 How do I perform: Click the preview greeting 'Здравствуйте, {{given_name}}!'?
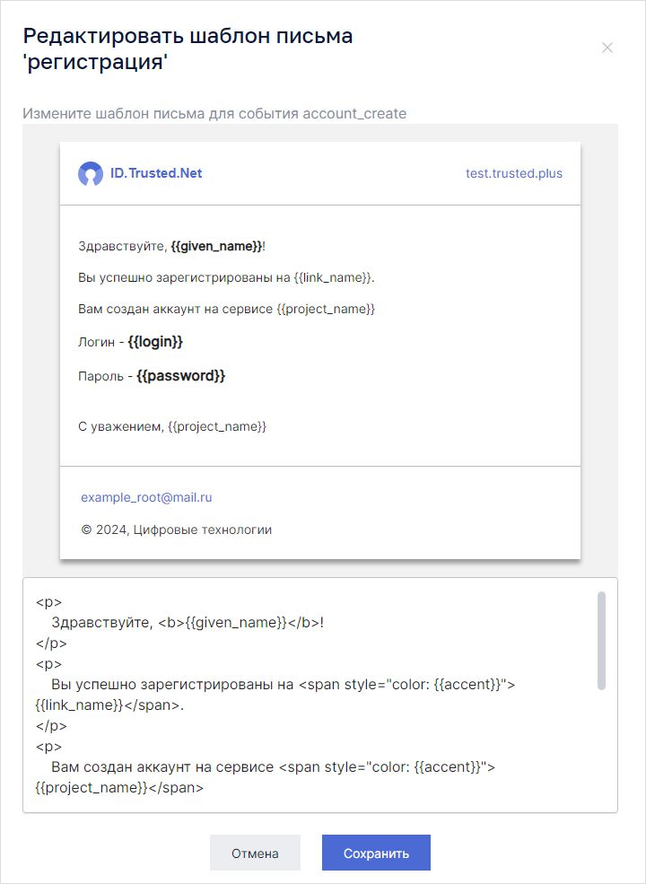[172, 247]
